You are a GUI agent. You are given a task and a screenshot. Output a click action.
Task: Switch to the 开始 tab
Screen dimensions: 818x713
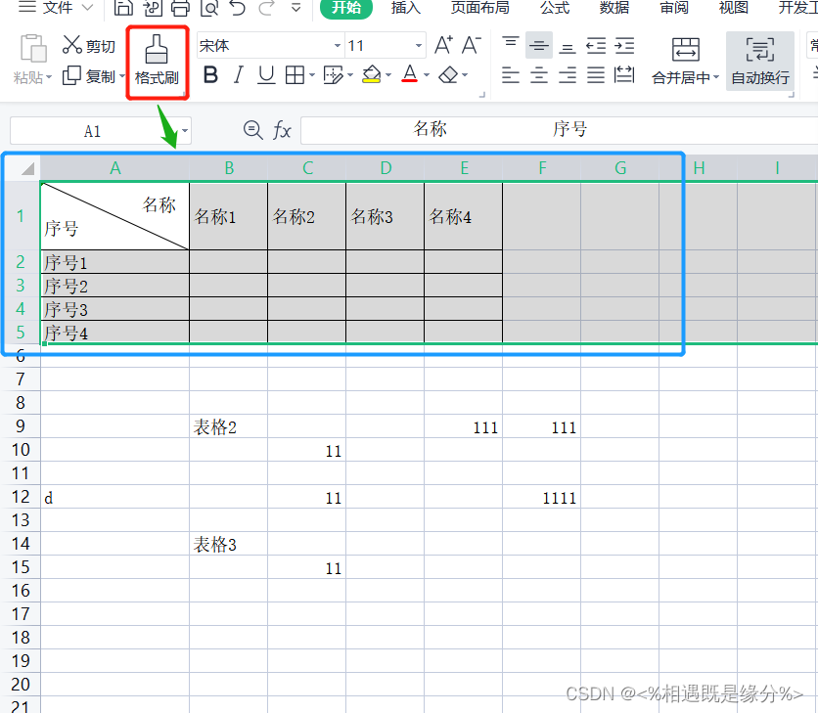[x=346, y=7]
